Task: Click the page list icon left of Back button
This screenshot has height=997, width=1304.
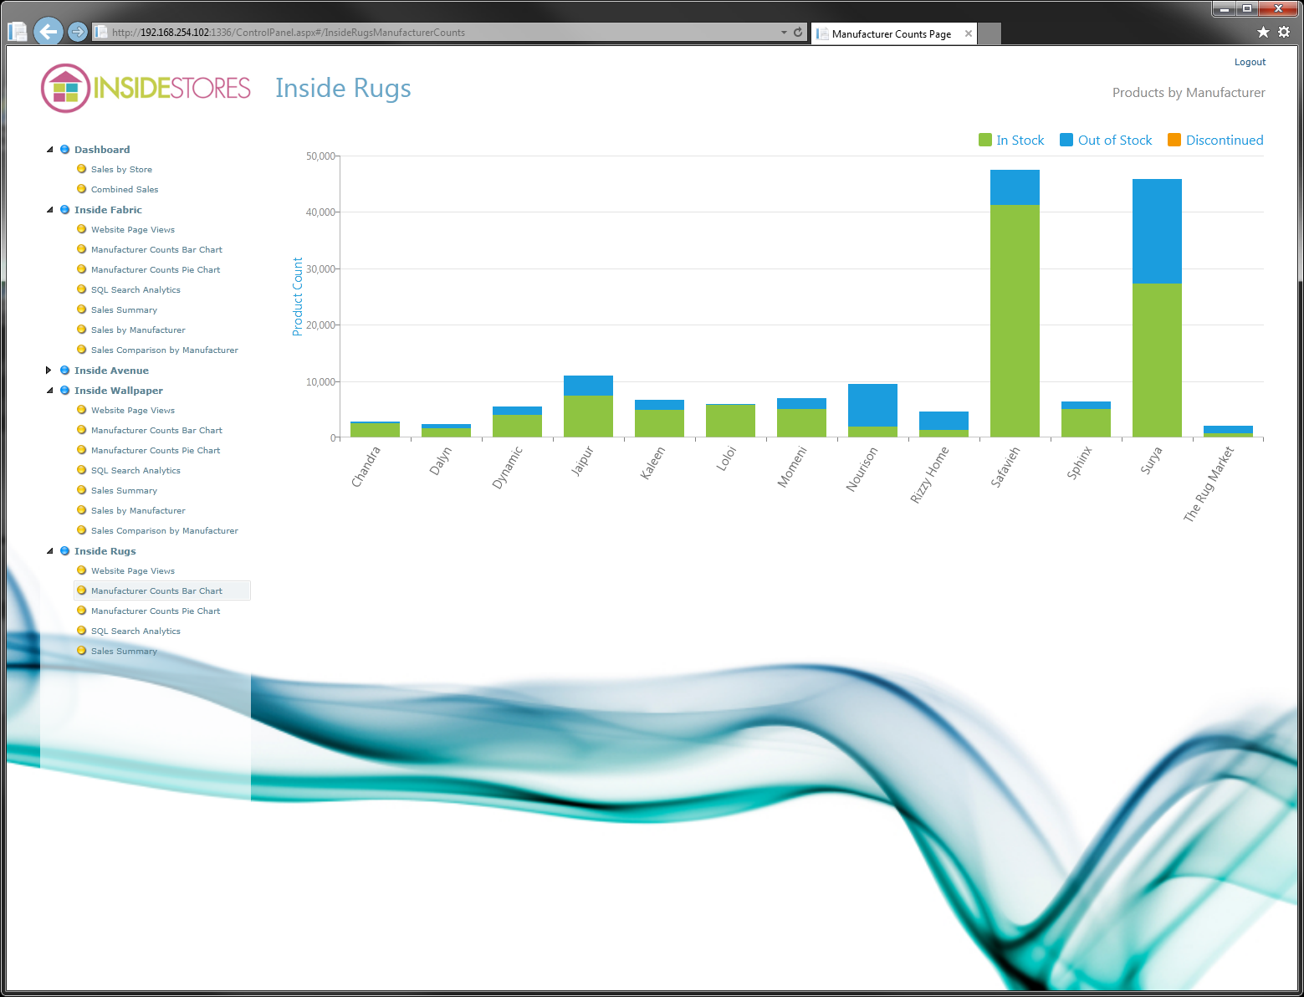Action: (x=18, y=32)
